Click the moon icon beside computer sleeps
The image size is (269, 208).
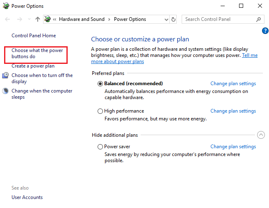(x=5, y=91)
